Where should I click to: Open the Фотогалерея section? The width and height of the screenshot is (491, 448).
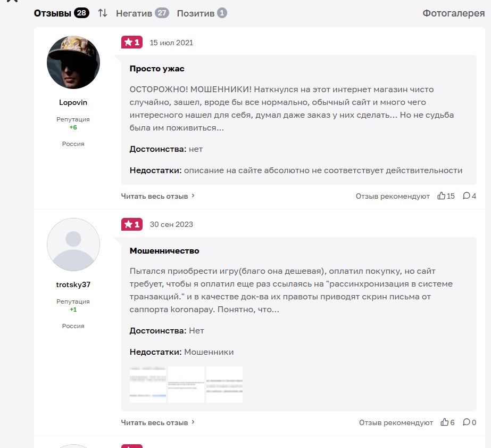tap(453, 13)
